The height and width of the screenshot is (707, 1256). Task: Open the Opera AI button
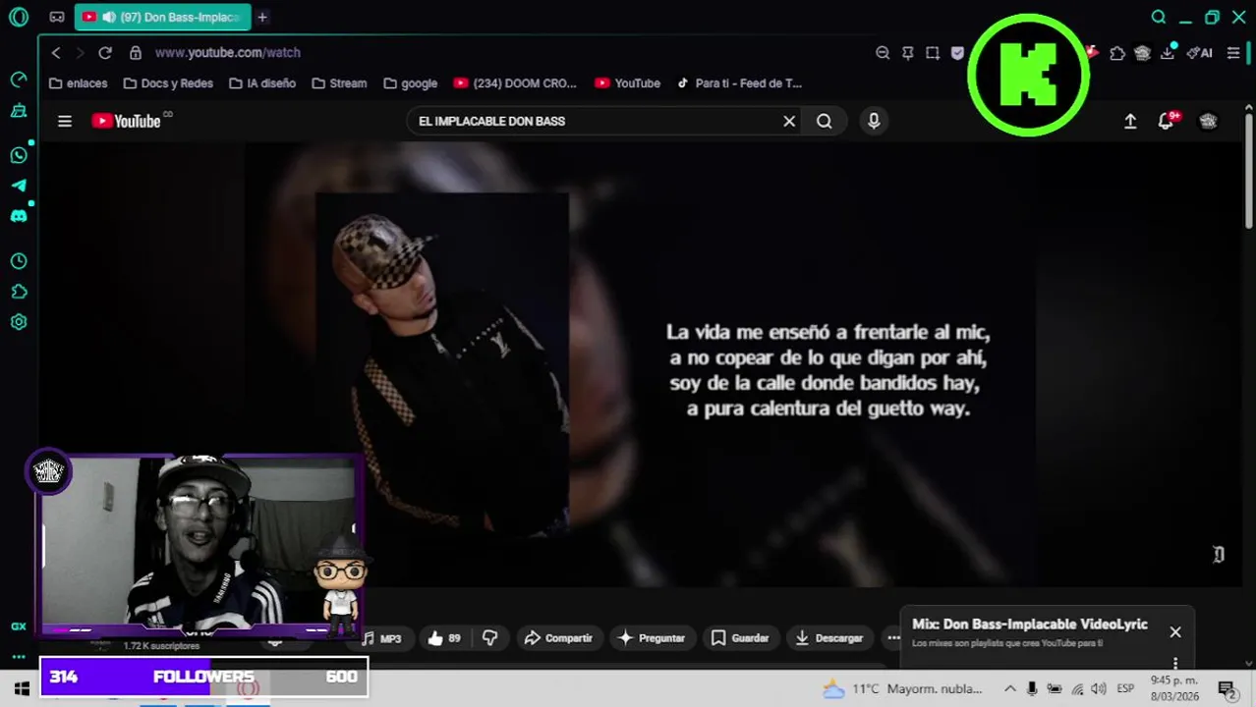click(x=1199, y=53)
